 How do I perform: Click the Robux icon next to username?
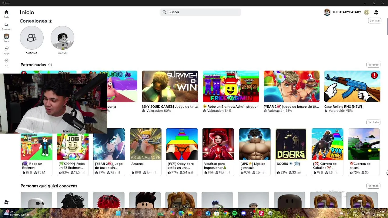click(366, 12)
